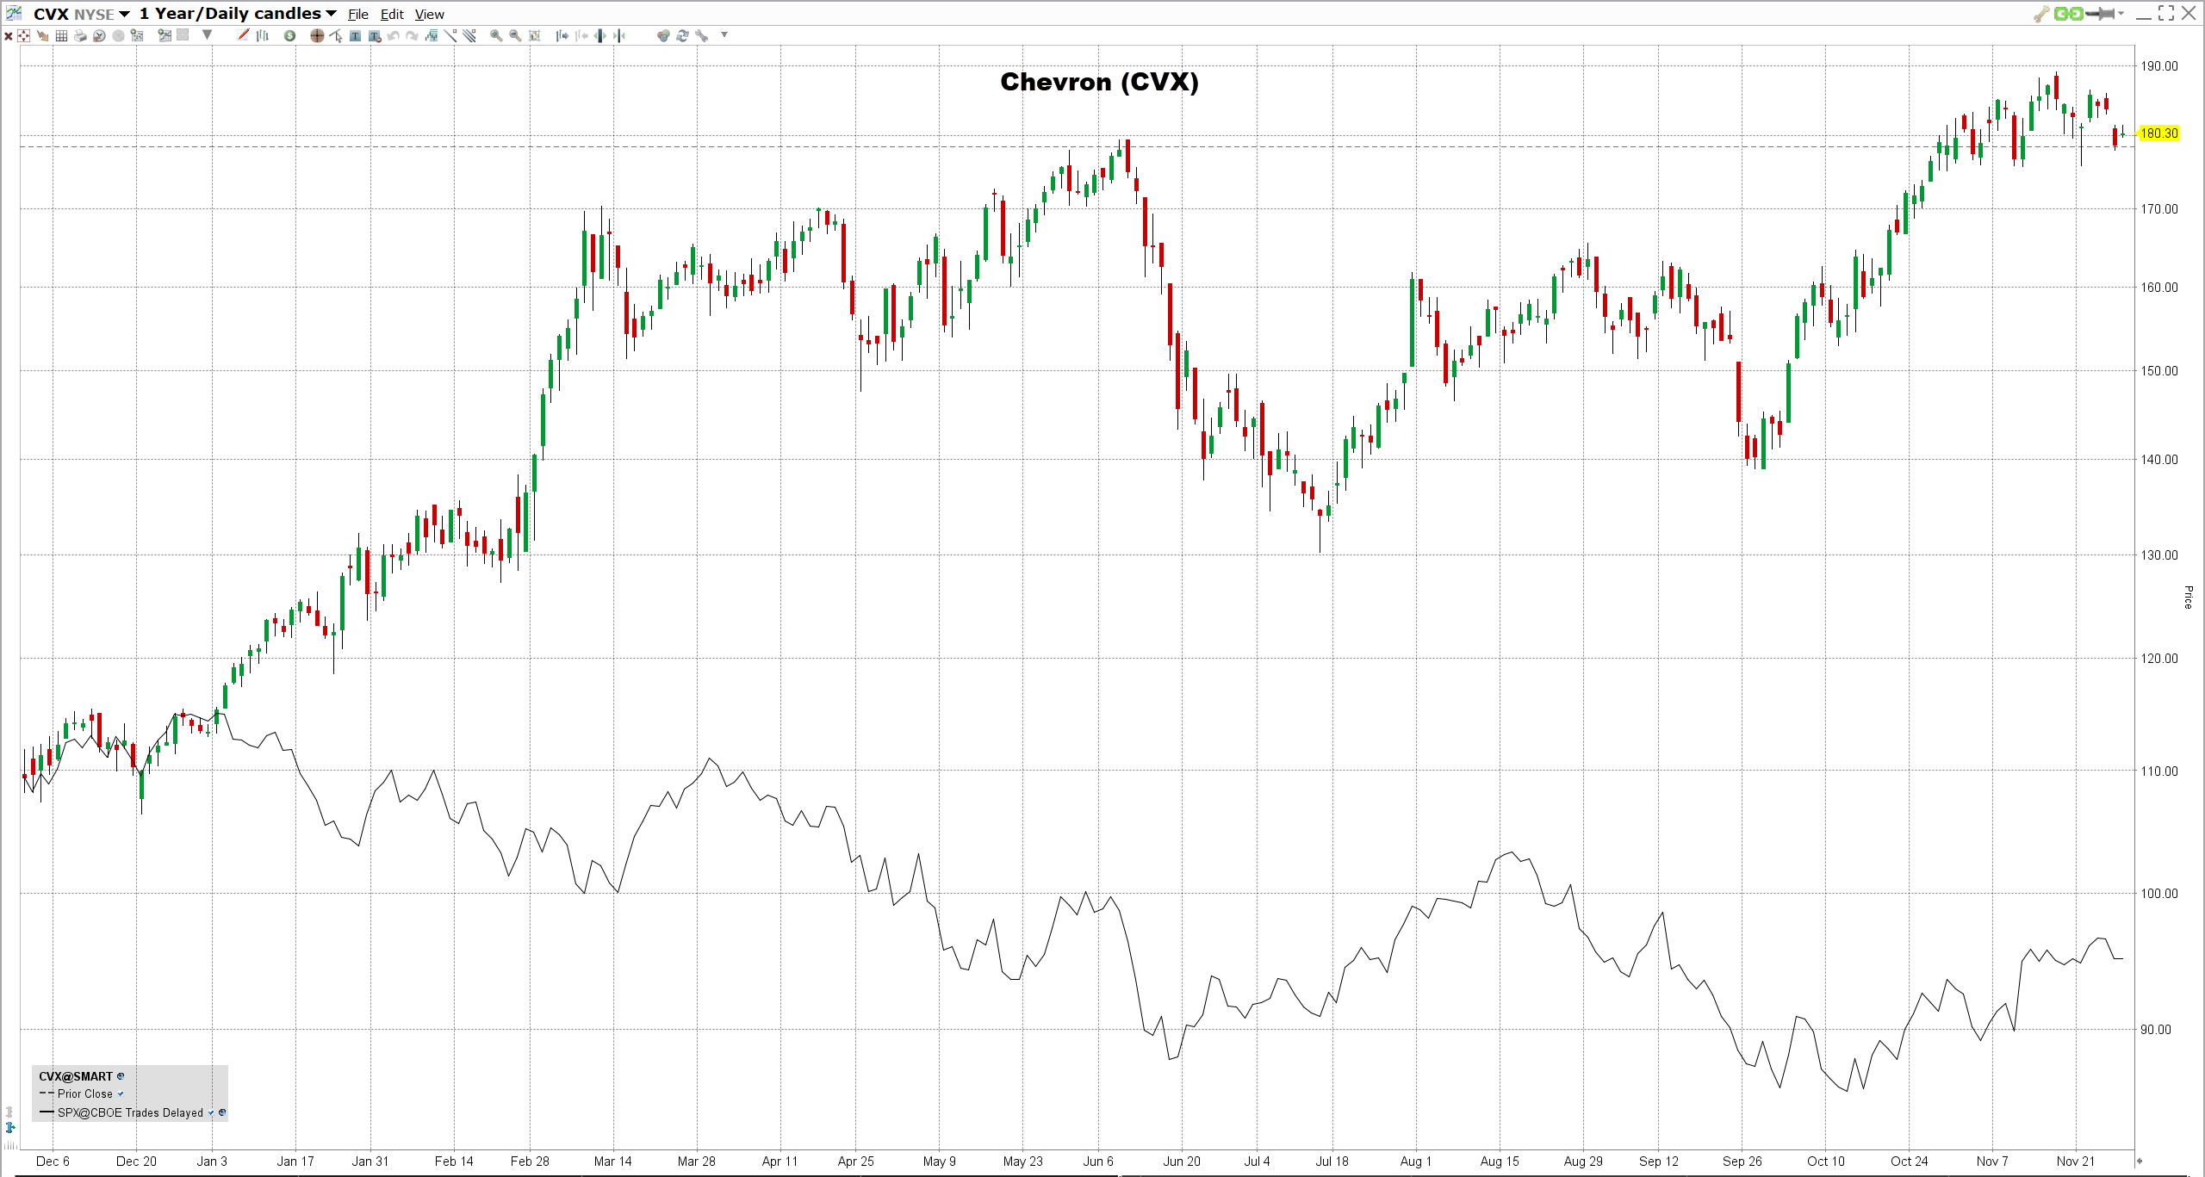The width and height of the screenshot is (2205, 1177).
Task: Click the brown hand pointer toolbar icon
Action: (43, 35)
